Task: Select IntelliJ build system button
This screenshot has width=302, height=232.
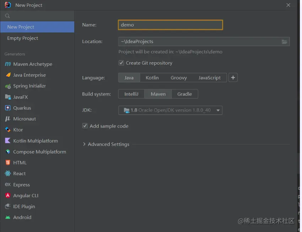Action: tap(131, 94)
